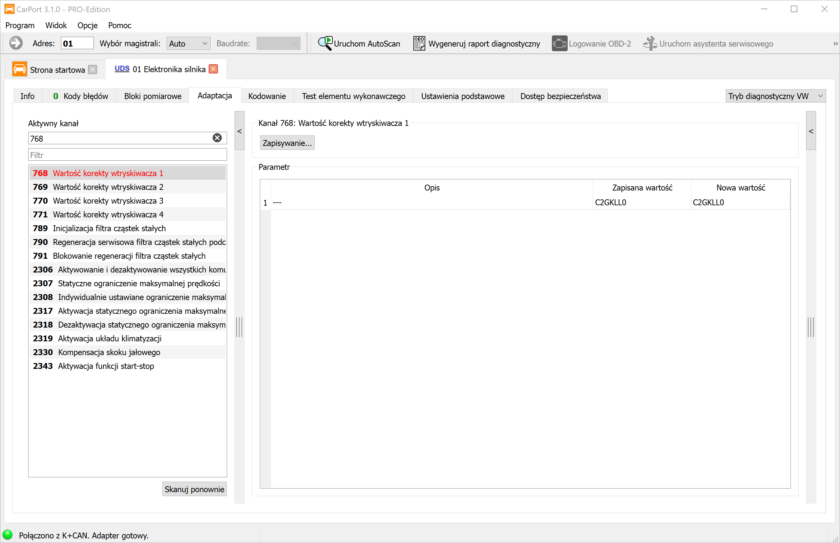Collapse the channel list panel with the arrow
Image resolution: width=840 pixels, height=543 pixels.
click(240, 131)
